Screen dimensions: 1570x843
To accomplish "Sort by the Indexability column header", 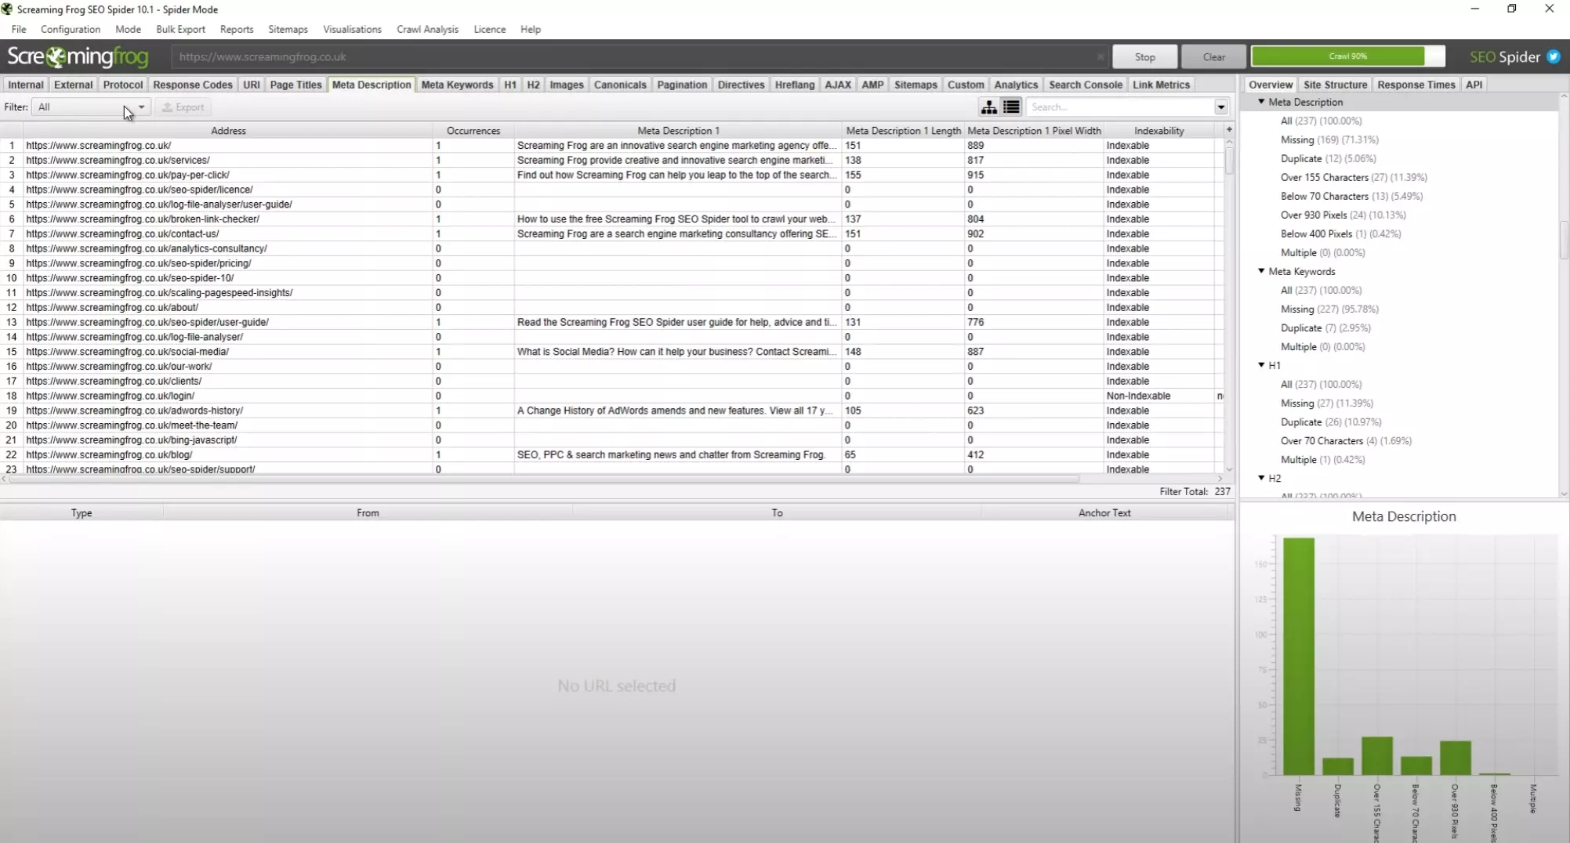I will click(x=1158, y=130).
